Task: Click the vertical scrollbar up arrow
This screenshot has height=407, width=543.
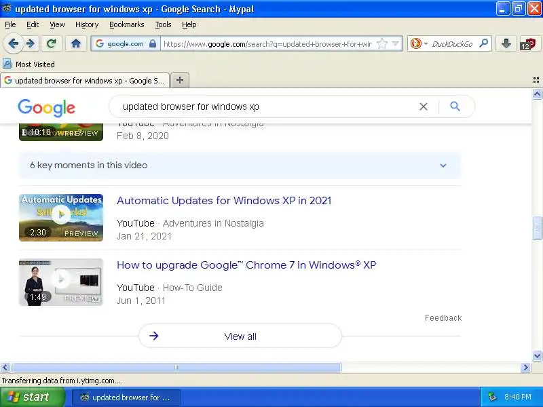Action: point(537,94)
